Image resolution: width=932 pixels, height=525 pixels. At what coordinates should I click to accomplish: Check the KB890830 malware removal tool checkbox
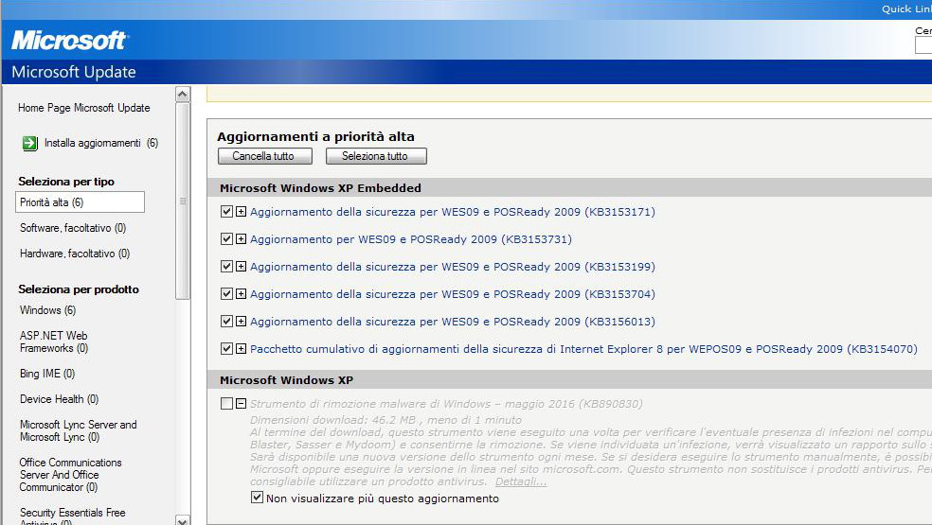click(x=226, y=404)
